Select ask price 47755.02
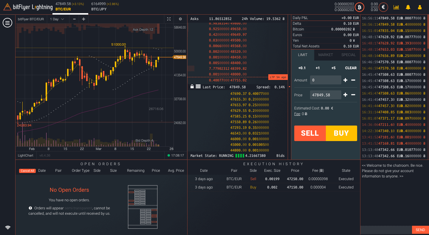 pyautogui.click(x=238, y=80)
